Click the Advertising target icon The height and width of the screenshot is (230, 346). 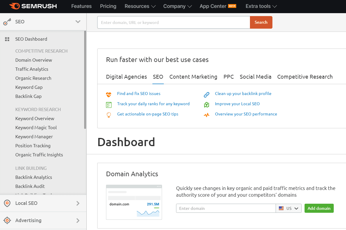pyautogui.click(x=7, y=220)
